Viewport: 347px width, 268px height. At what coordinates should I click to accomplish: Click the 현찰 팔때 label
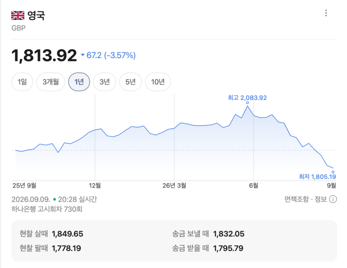click(x=34, y=248)
